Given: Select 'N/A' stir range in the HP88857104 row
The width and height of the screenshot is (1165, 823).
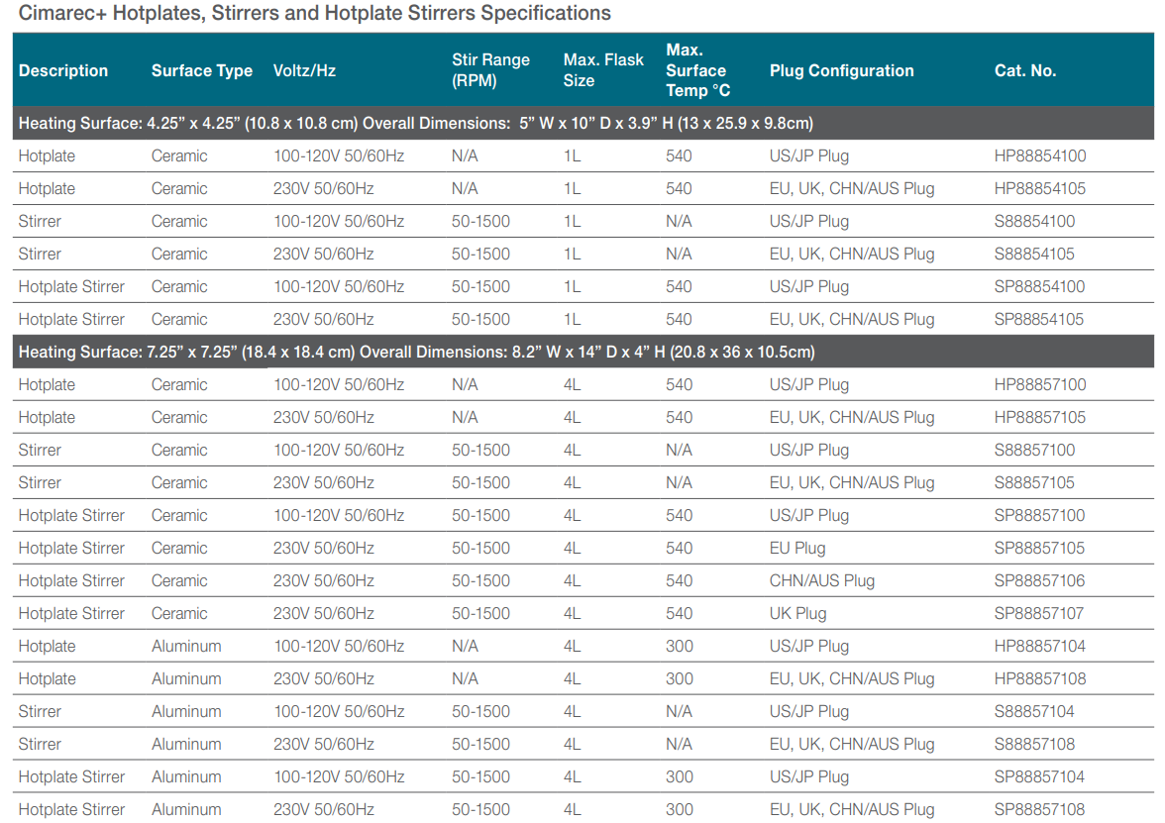Looking at the screenshot, I should point(466,646).
